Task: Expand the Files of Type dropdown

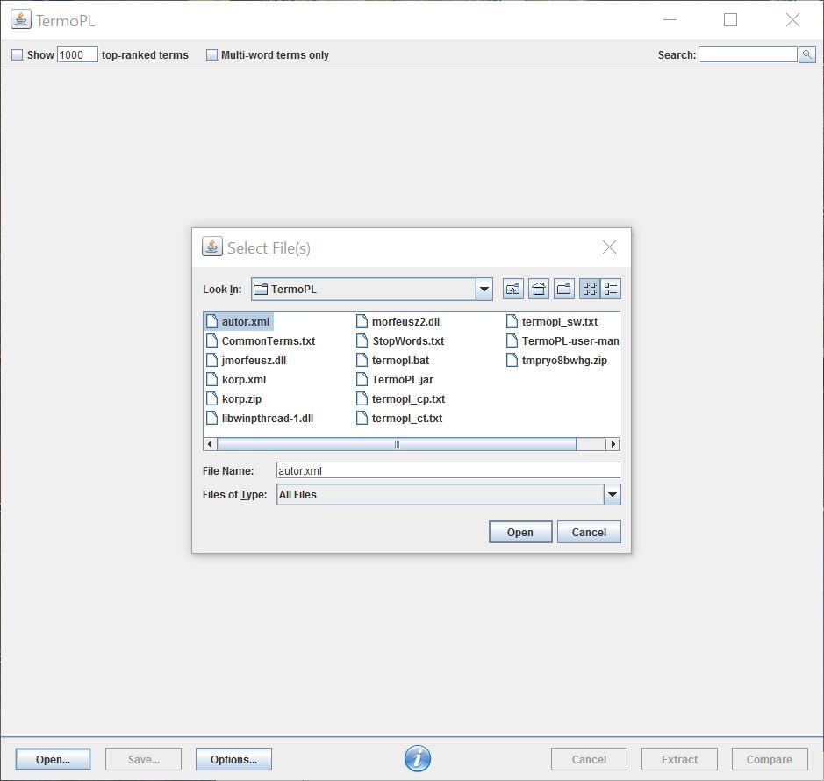Action: [613, 495]
